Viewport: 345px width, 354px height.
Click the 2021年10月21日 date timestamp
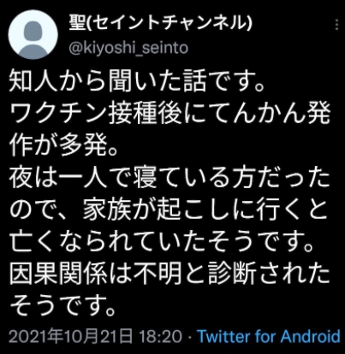[x=70, y=336]
